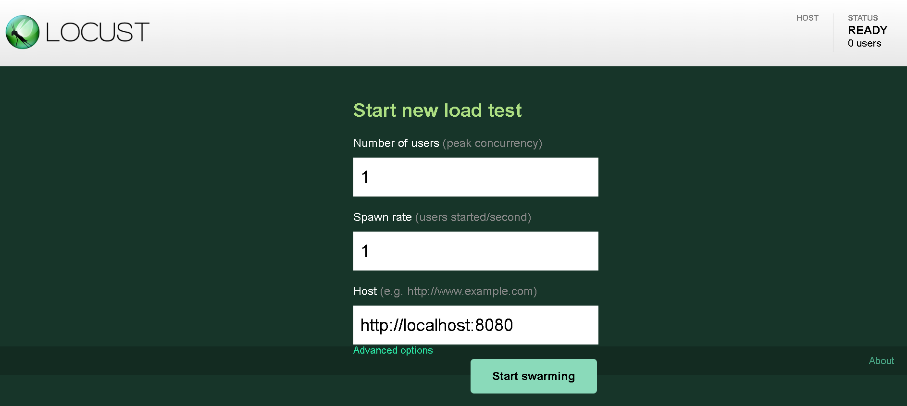Focus the Number of users field

pos(476,177)
